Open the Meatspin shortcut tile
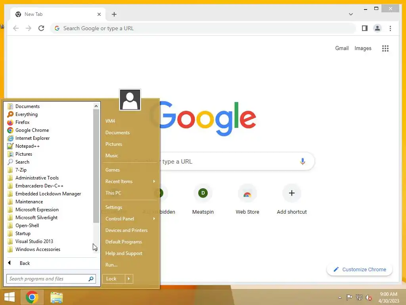Screen dimensions: 406x305 point(203,200)
